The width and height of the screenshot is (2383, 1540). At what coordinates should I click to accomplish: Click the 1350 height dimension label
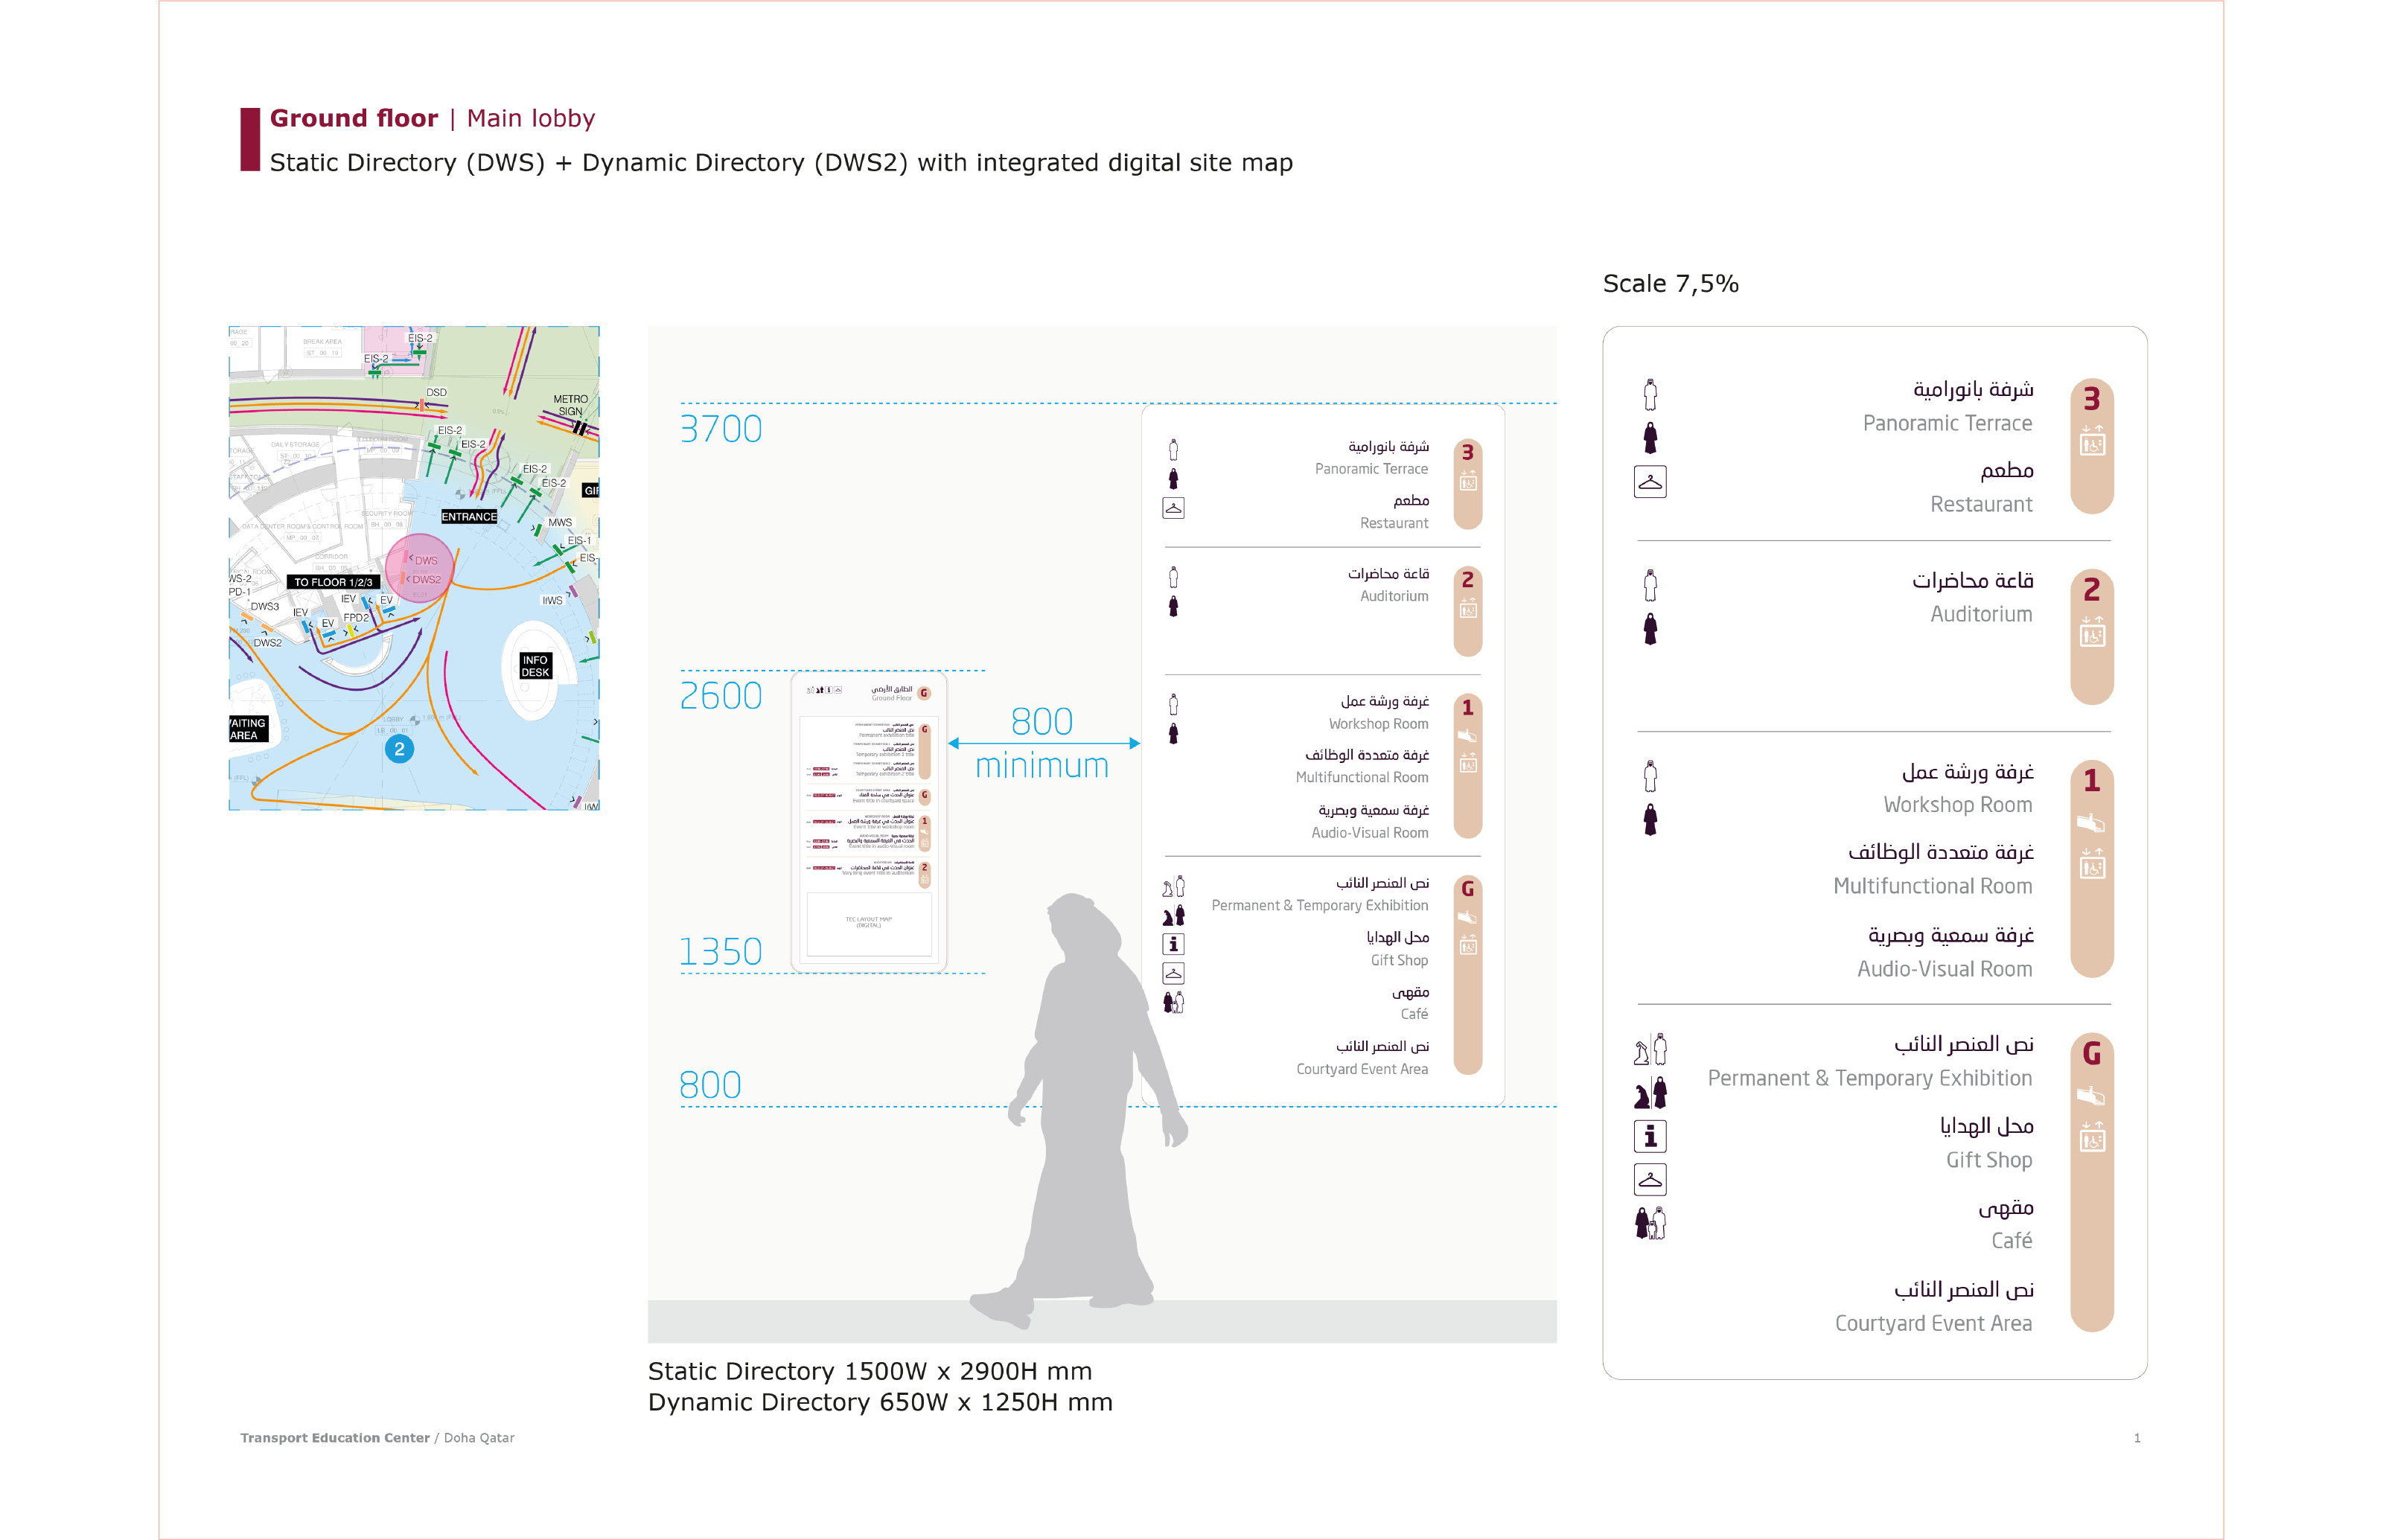pos(721,952)
